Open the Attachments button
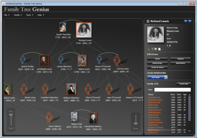 pos(181,63)
